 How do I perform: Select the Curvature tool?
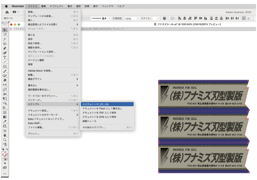click(5, 53)
